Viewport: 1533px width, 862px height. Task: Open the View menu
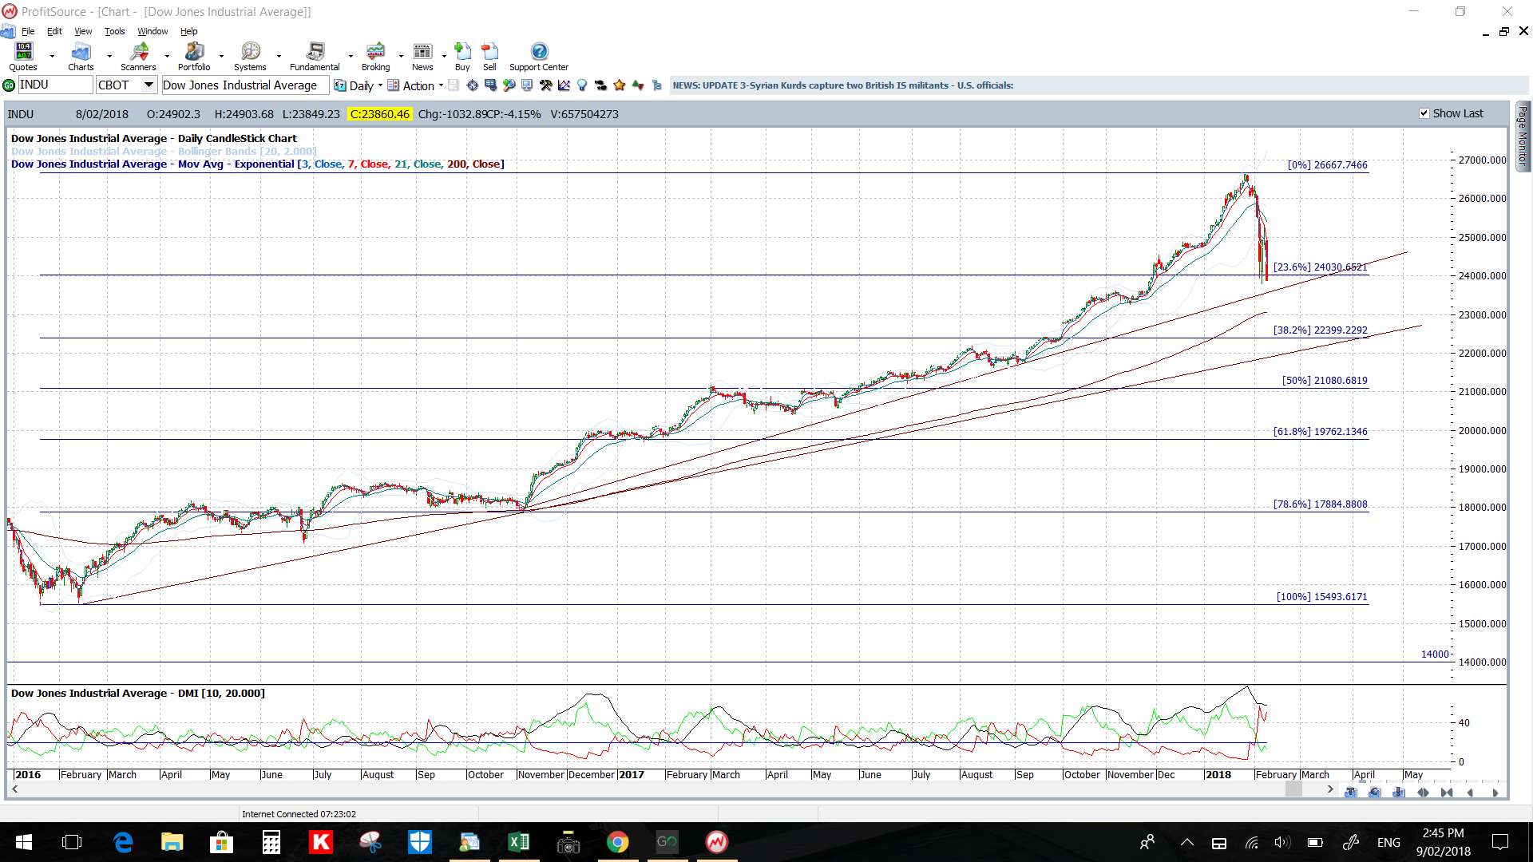click(x=83, y=31)
